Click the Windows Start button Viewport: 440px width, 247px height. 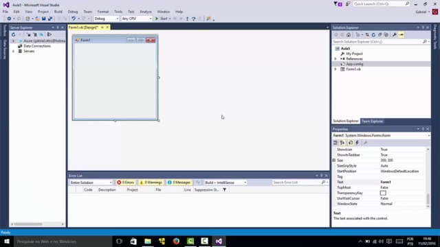coord(7,241)
